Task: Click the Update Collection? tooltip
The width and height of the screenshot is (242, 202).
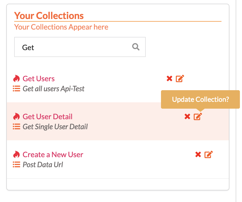Action: point(200,99)
